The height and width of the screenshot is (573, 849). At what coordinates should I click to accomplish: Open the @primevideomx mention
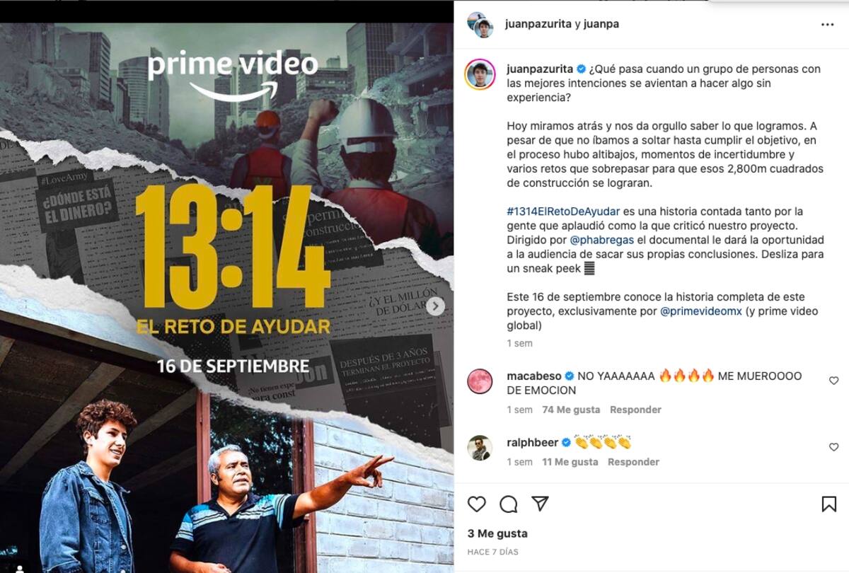701,311
